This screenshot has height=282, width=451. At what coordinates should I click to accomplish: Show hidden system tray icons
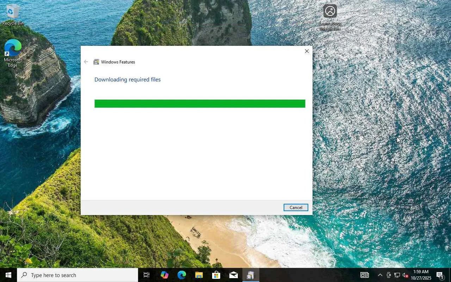380,275
